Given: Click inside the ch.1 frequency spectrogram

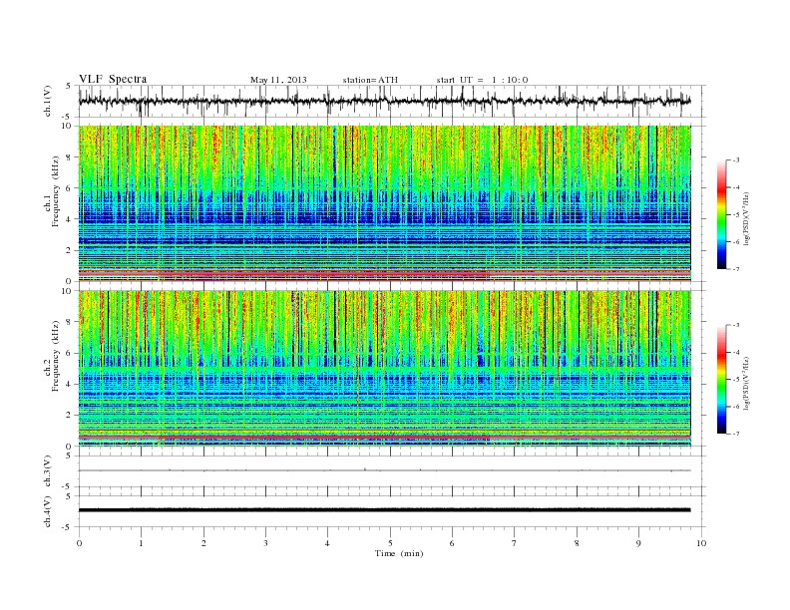Looking at the screenshot, I should [385, 203].
